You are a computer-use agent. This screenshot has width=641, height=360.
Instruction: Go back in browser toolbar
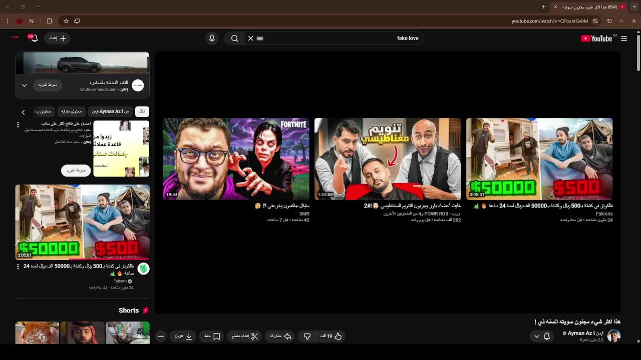633,21
